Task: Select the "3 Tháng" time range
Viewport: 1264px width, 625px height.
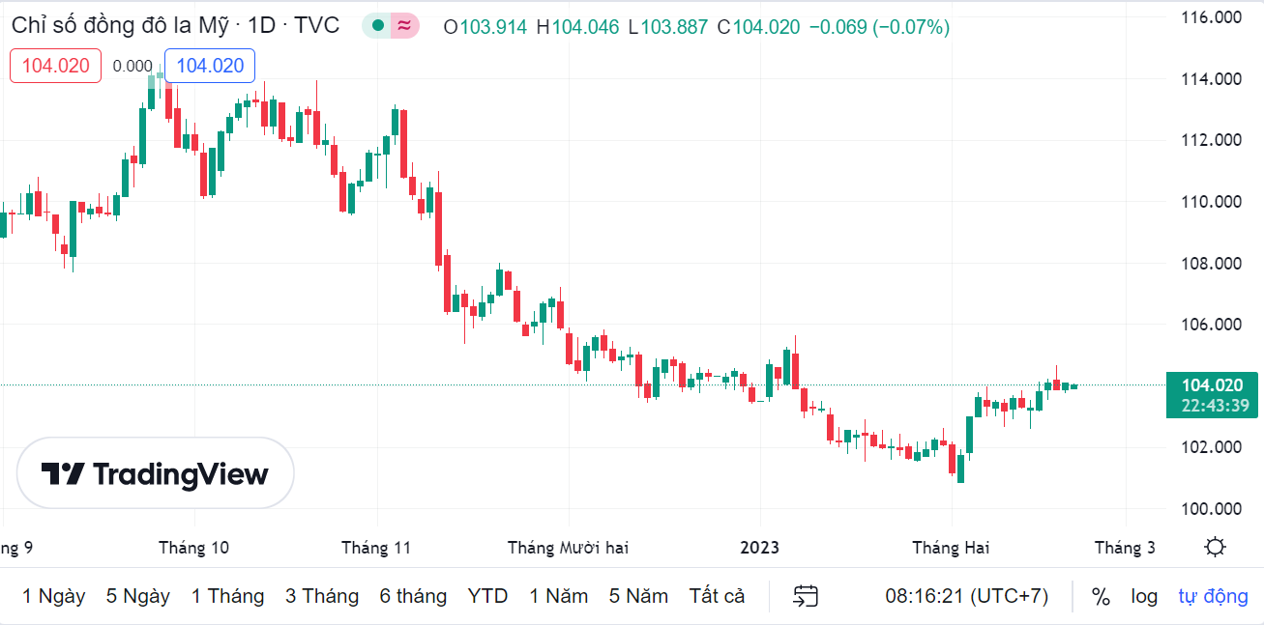Action: tap(322, 596)
